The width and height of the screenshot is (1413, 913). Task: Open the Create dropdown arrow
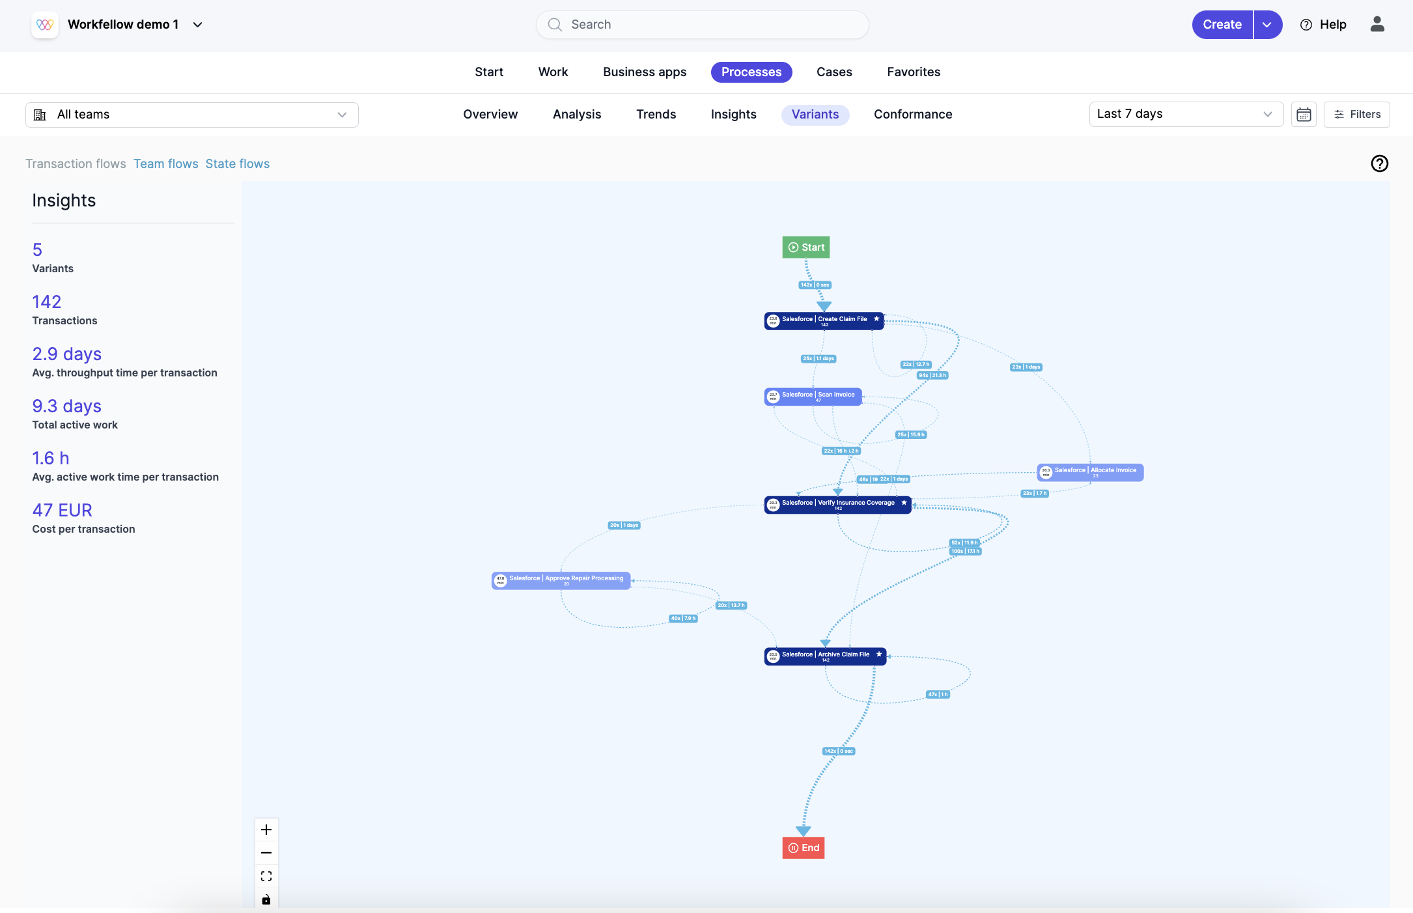pos(1267,25)
